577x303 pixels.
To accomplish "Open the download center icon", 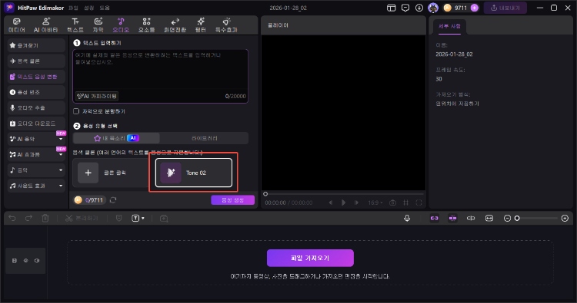I will pos(419,8).
